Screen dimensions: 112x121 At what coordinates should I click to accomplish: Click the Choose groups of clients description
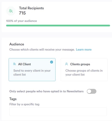click(84, 72)
